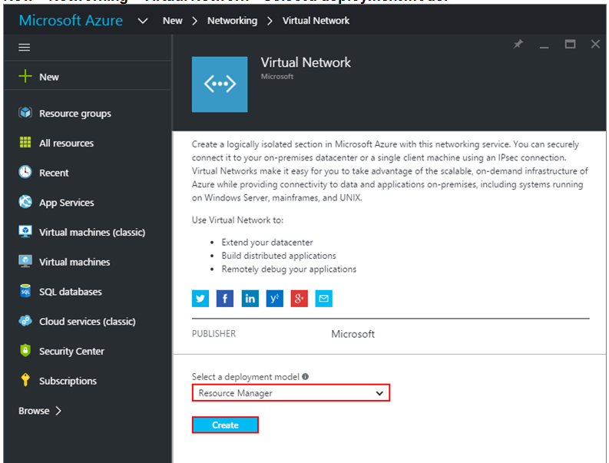Click the Subscriptions key icon
The width and height of the screenshot is (609, 463).
25,380
